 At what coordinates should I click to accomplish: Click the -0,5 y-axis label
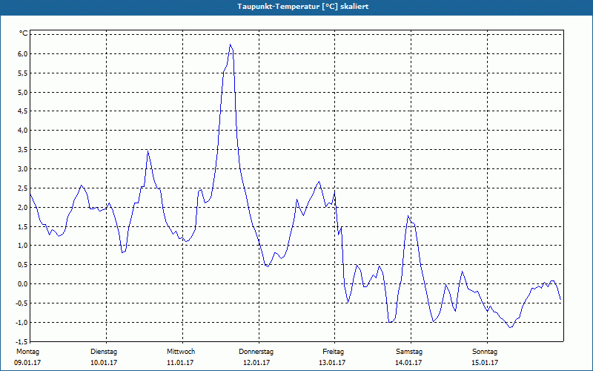[x=22, y=303]
